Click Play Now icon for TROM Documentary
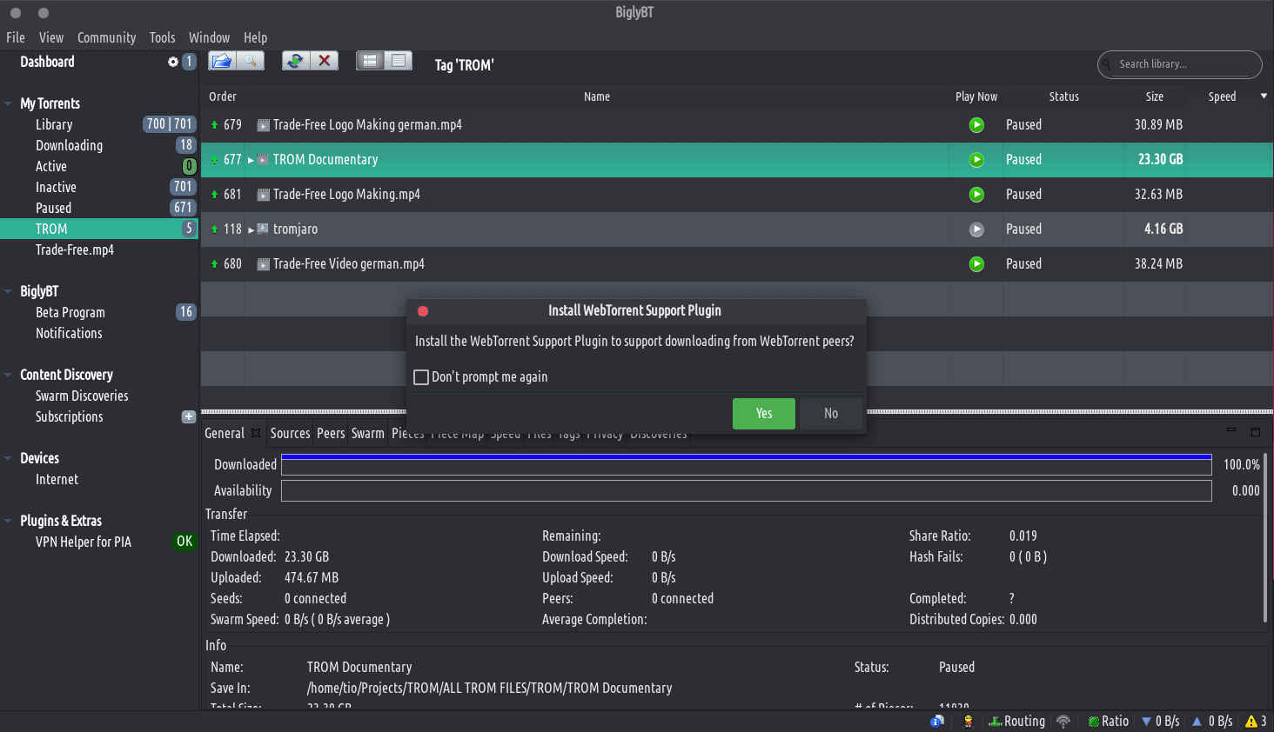Viewport: 1274px width, 732px height. (x=976, y=160)
